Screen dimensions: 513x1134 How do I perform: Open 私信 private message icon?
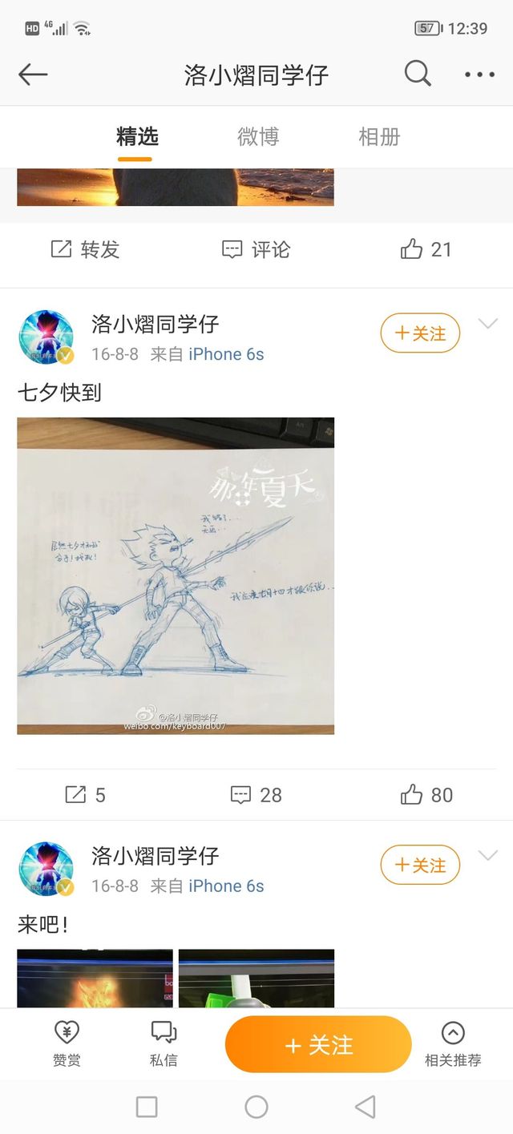pyautogui.click(x=164, y=1043)
